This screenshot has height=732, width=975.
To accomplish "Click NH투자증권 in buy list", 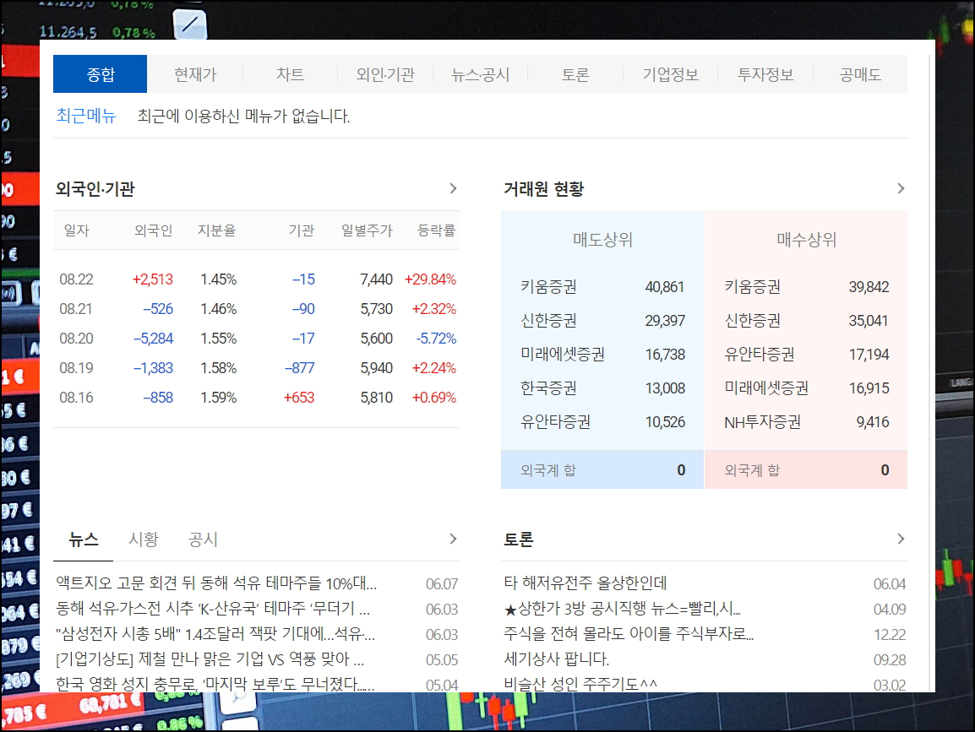I will 762,422.
